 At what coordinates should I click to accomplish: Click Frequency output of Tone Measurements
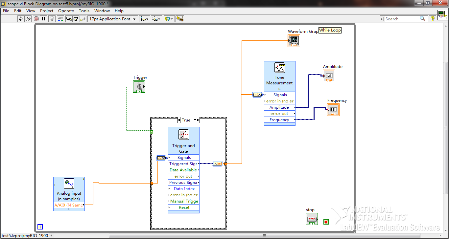click(x=280, y=120)
